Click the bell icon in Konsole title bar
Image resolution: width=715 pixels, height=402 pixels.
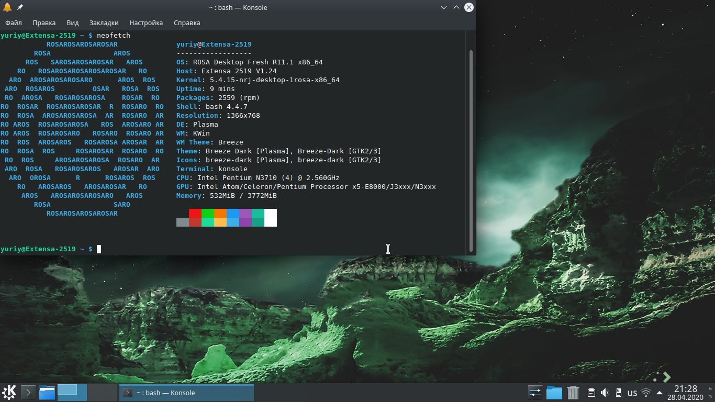pyautogui.click(x=7, y=7)
